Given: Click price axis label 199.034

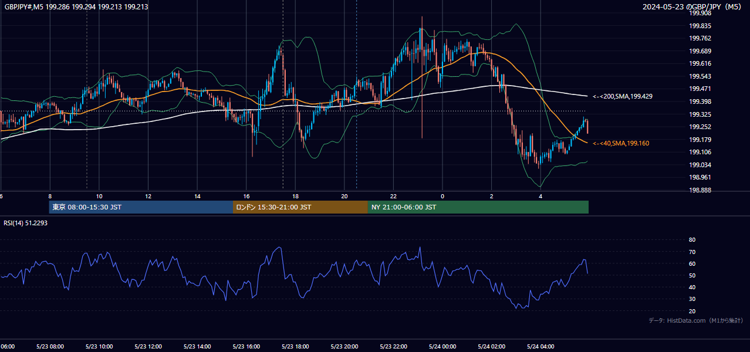Looking at the screenshot, I should [x=700, y=165].
